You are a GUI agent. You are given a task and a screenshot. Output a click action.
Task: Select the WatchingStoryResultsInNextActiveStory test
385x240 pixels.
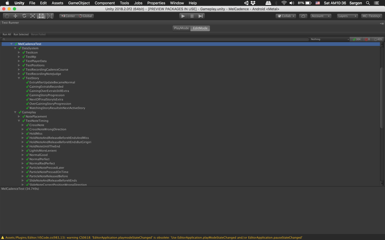coord(57,108)
